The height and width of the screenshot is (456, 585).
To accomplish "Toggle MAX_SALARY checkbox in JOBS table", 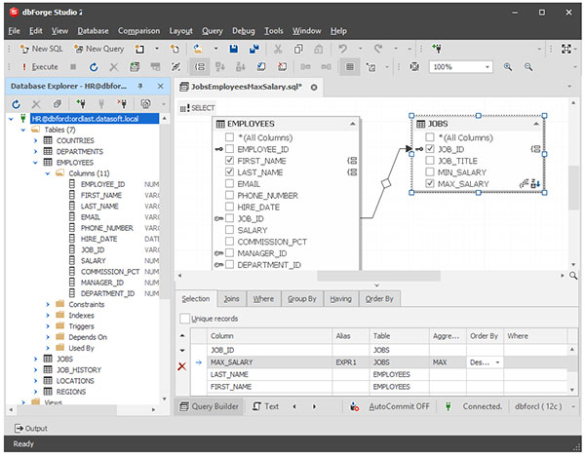I will [430, 184].
